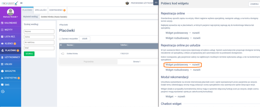Click the hamburger menu icon beside the logo
The width and height of the screenshot is (260, 107).
[x=21, y=3]
